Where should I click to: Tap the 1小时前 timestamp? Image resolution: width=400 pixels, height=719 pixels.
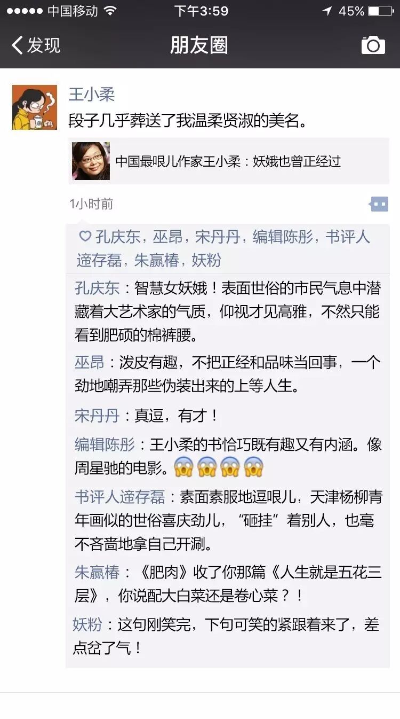(x=91, y=204)
